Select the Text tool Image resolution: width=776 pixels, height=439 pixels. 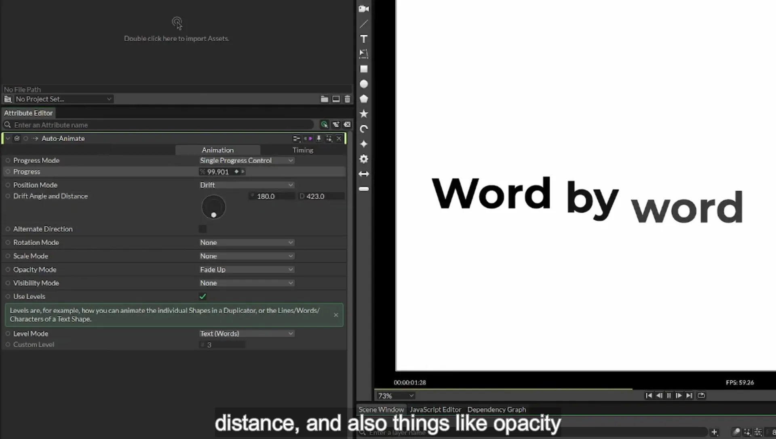click(364, 39)
